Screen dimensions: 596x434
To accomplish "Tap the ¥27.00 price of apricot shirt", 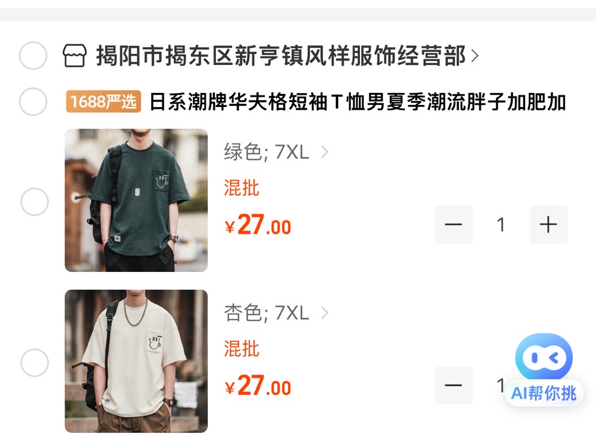I will (258, 385).
